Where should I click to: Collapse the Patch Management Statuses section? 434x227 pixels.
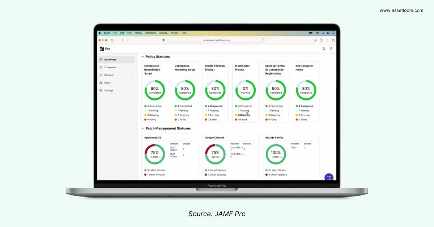tap(142, 128)
